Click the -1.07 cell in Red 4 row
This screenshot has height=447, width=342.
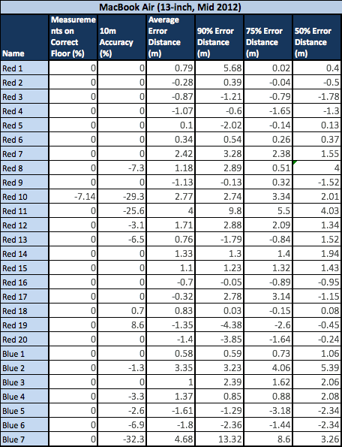tap(170, 111)
